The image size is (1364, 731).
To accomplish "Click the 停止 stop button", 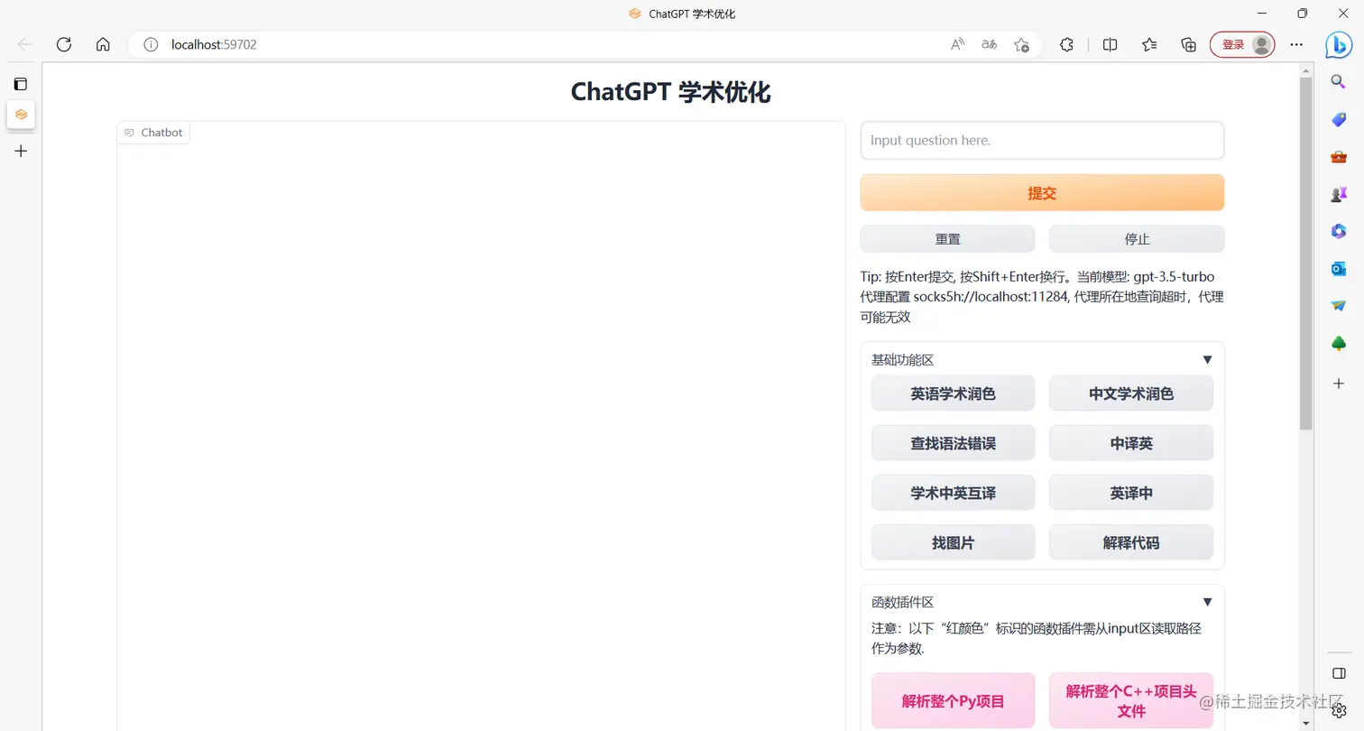I will click(1137, 239).
